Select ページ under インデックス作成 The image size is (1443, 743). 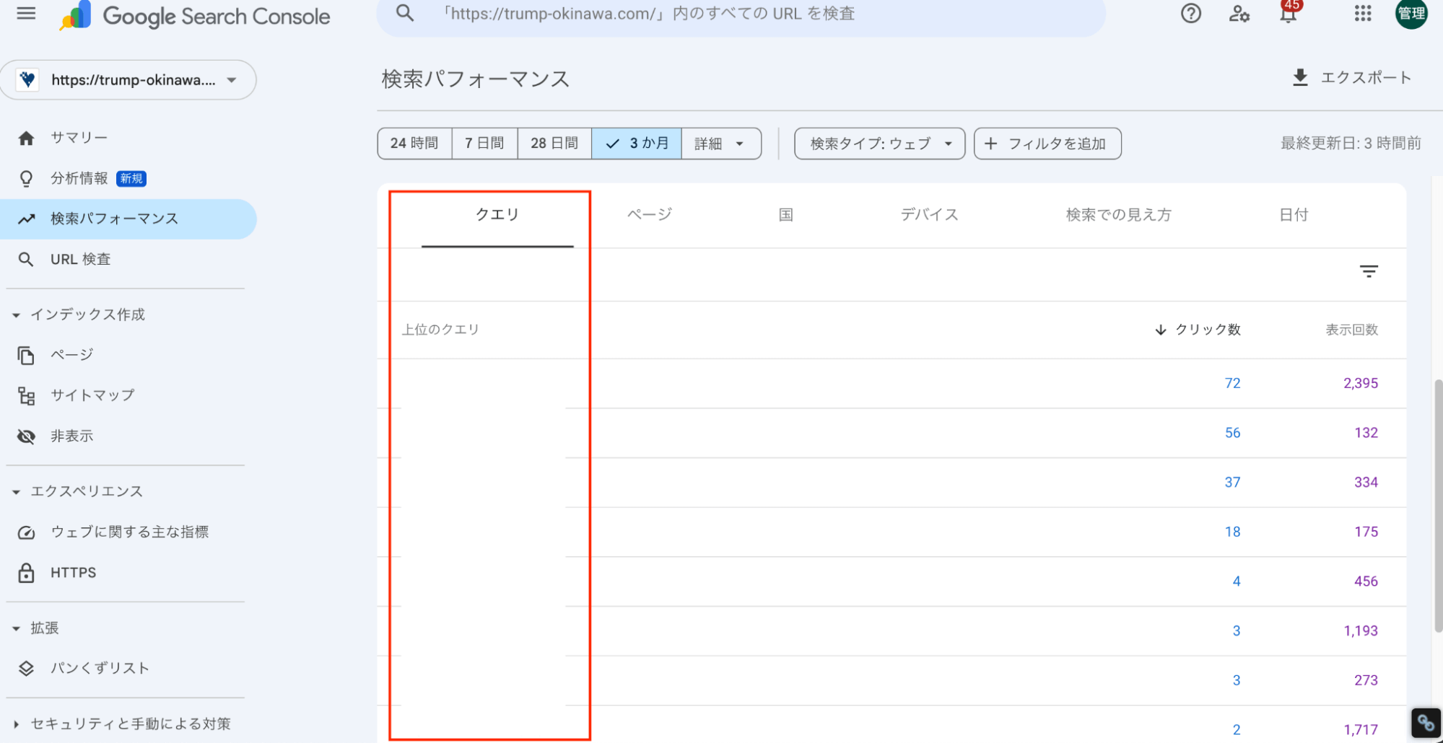click(x=71, y=355)
